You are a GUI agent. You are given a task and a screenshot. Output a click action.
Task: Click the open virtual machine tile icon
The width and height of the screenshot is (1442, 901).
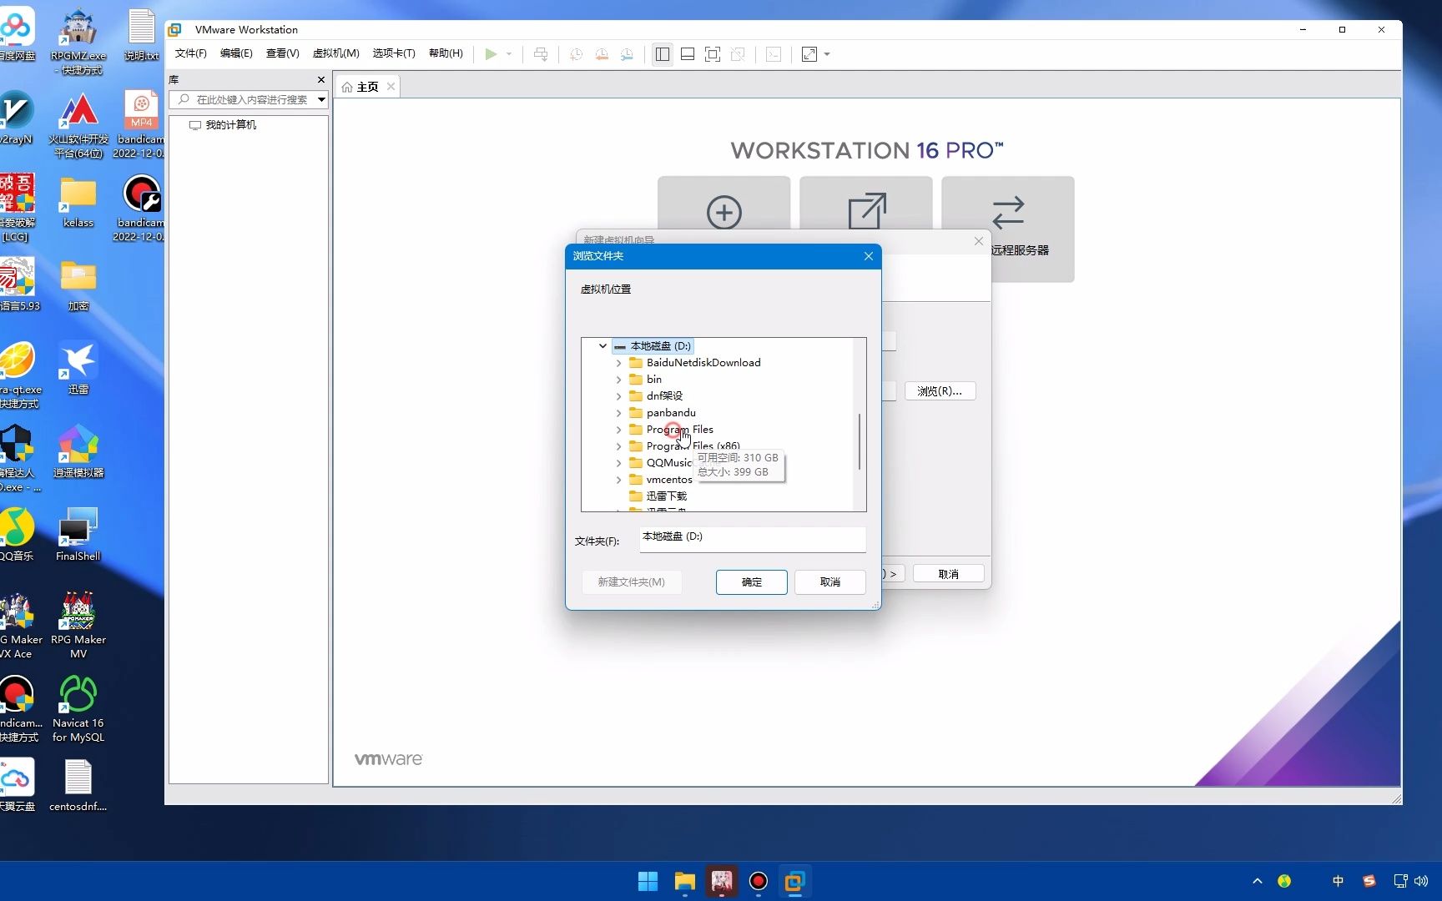tap(866, 211)
